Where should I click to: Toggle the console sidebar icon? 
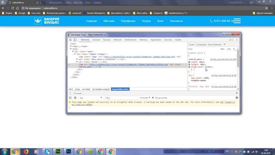click(x=70, y=98)
